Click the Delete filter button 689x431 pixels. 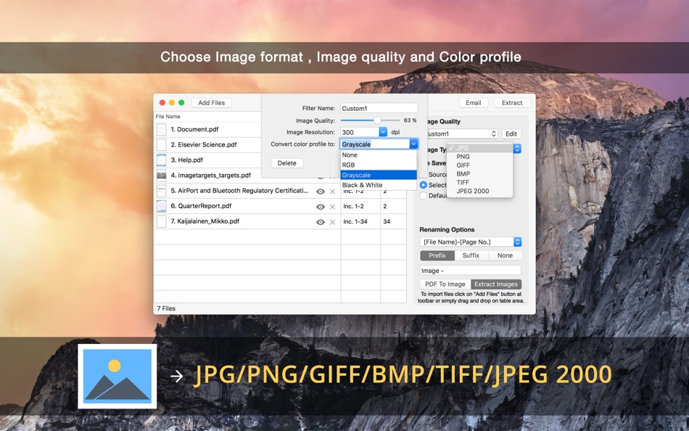click(287, 163)
